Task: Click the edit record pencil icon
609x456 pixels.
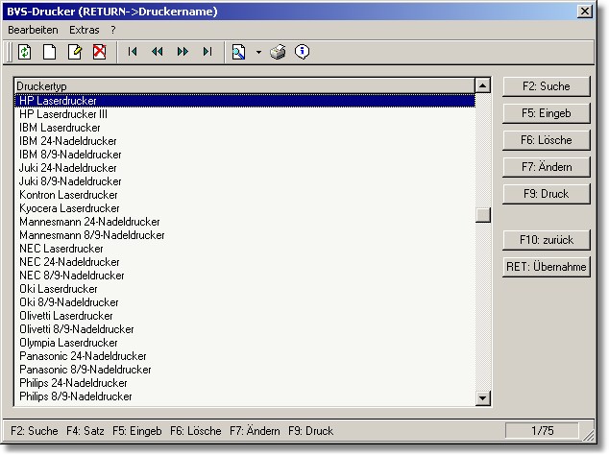Action: (x=75, y=52)
